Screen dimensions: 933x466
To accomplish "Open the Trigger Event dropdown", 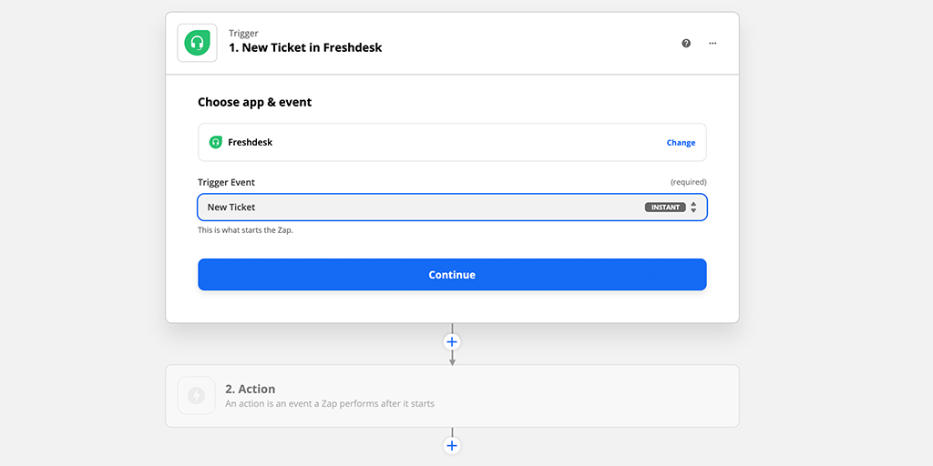I will (452, 208).
